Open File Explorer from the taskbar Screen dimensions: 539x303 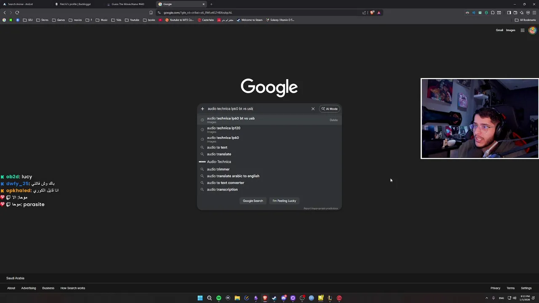(237, 298)
